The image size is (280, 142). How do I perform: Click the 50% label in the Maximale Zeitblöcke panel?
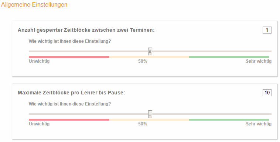tap(143, 124)
